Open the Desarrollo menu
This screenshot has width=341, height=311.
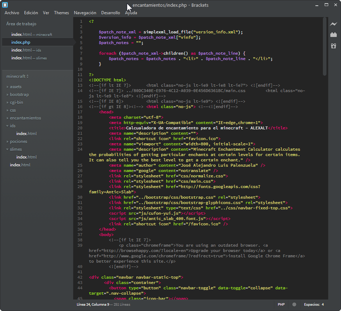[111, 13]
